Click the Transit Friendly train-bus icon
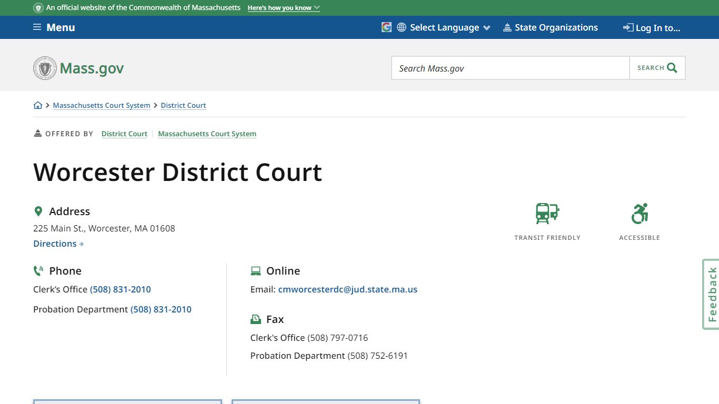This screenshot has width=719, height=404. 547,214
